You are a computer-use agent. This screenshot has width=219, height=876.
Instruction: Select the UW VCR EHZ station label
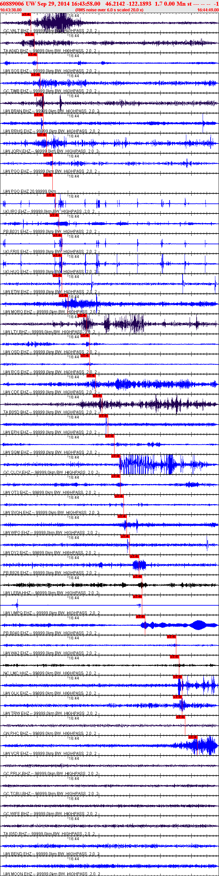(50, 753)
